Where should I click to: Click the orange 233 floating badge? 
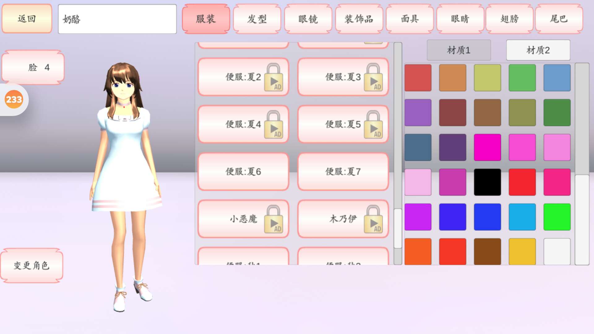tap(14, 100)
